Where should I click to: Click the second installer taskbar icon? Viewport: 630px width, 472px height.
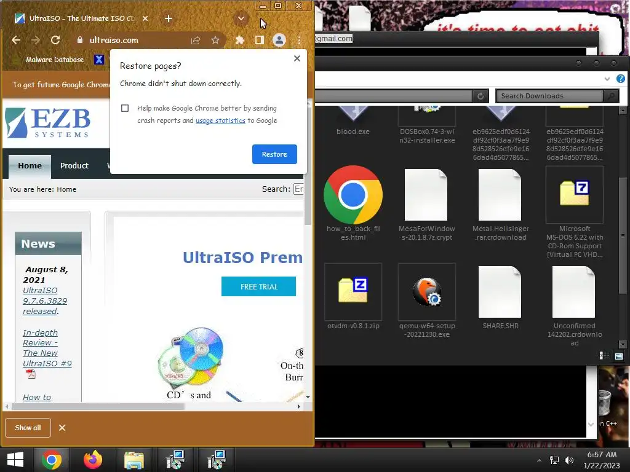pyautogui.click(x=217, y=460)
